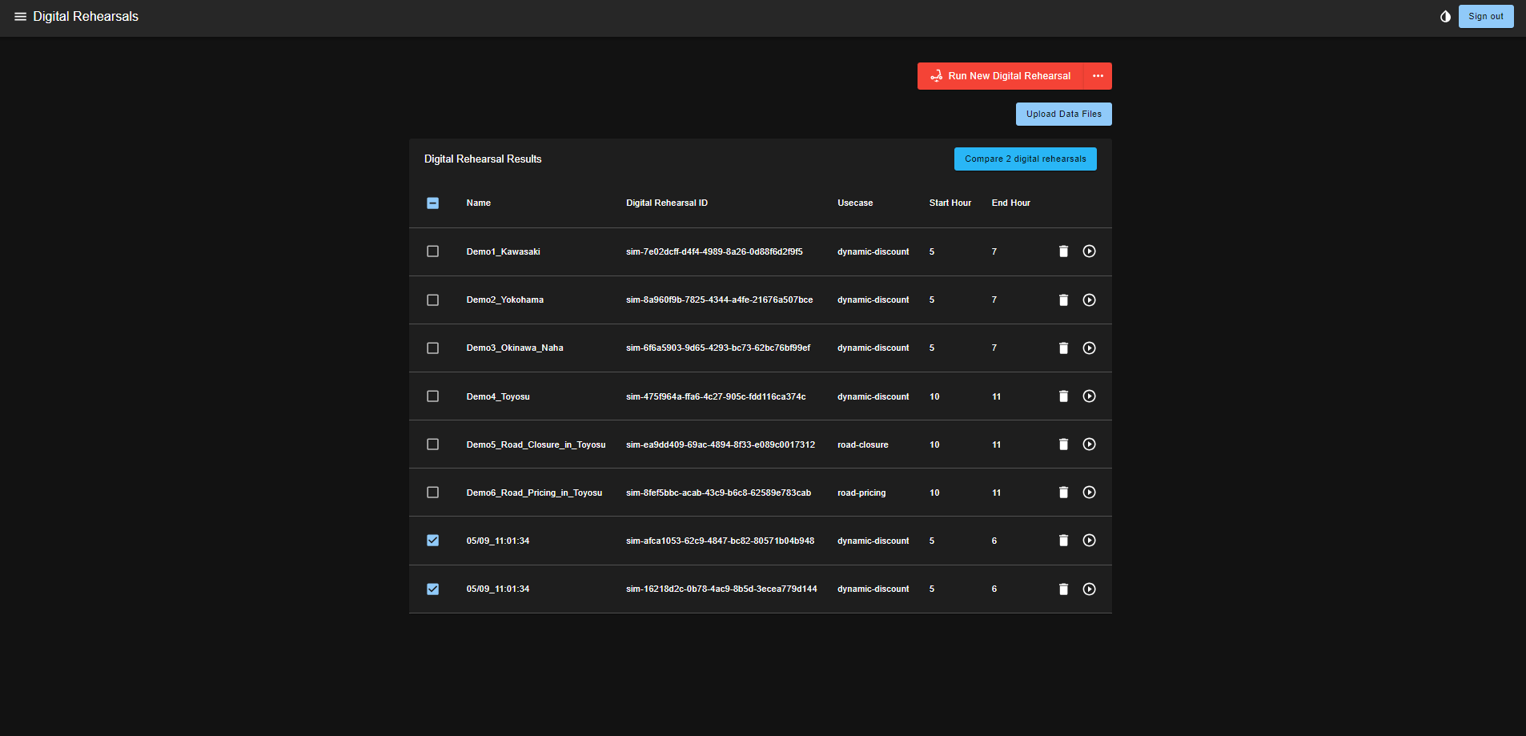The image size is (1526, 736).
Task: Toggle the select-all header checkbox
Action: [x=432, y=203]
